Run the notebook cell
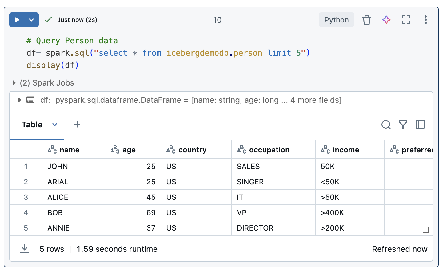 [x=17, y=20]
